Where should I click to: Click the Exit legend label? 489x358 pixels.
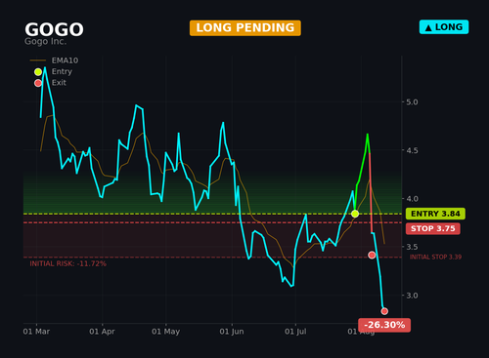(x=59, y=83)
